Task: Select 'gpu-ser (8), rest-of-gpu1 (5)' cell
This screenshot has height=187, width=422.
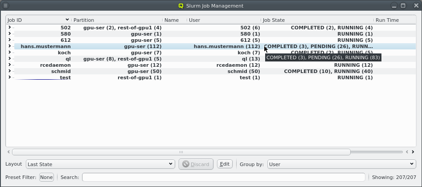Action: click(x=123, y=59)
